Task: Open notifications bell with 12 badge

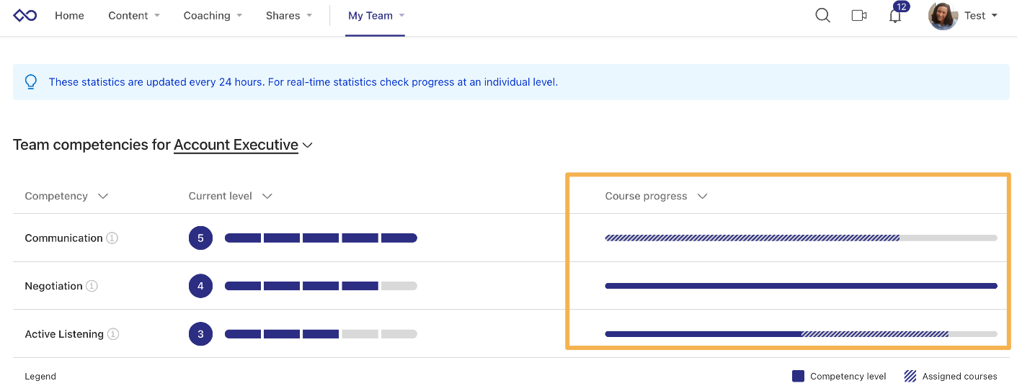Action: [896, 13]
